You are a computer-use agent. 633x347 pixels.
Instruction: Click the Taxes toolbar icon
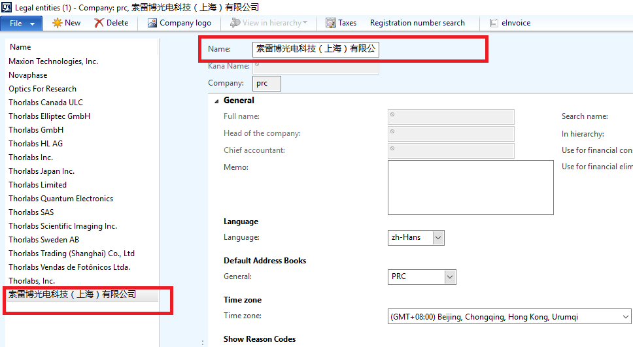tap(331, 23)
